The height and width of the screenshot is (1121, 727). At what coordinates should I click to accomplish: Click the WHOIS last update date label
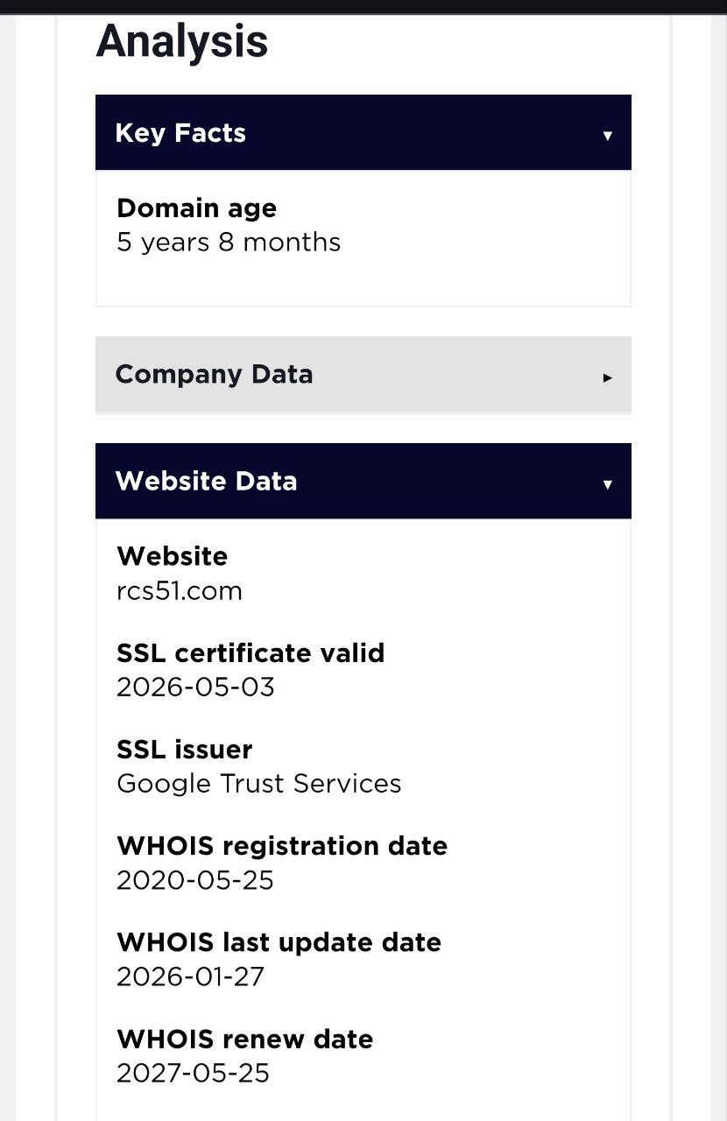(x=279, y=942)
